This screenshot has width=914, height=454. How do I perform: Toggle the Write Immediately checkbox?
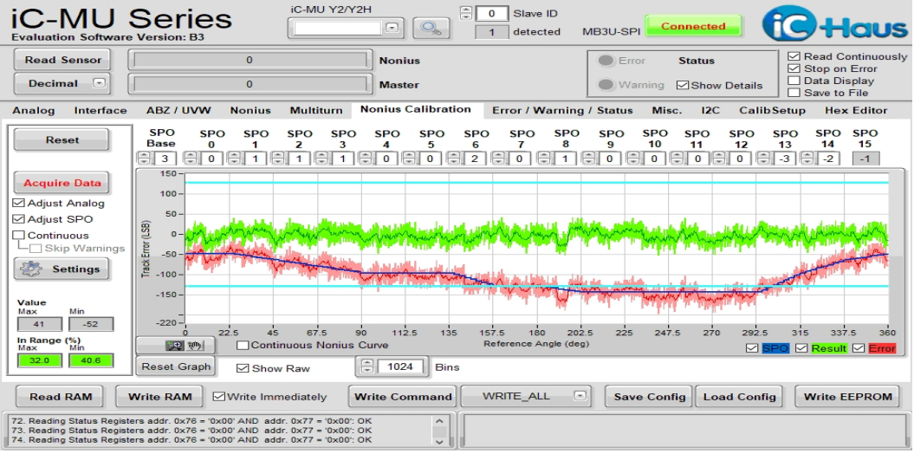218,396
